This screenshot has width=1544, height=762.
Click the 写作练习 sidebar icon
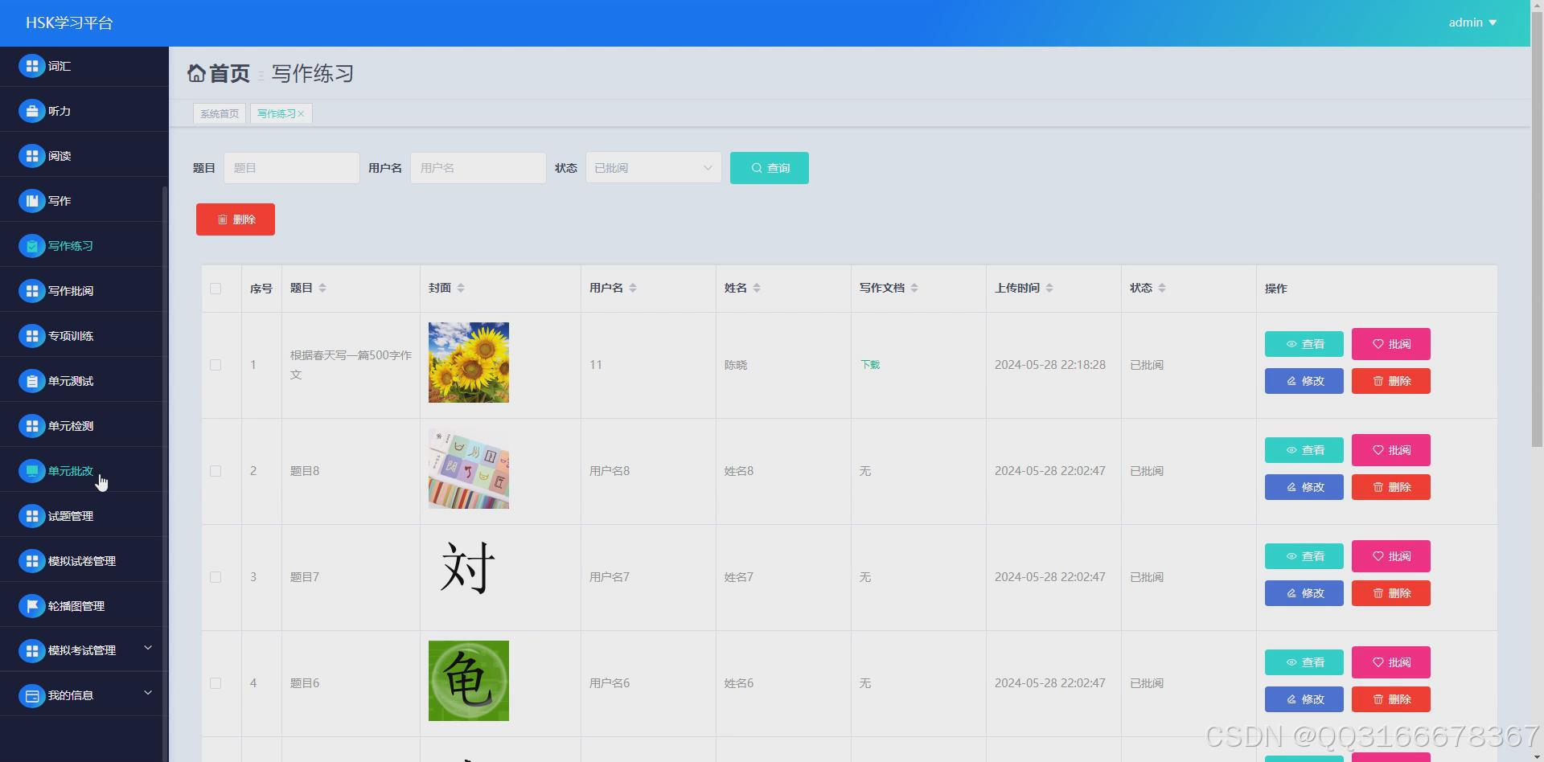tap(31, 246)
